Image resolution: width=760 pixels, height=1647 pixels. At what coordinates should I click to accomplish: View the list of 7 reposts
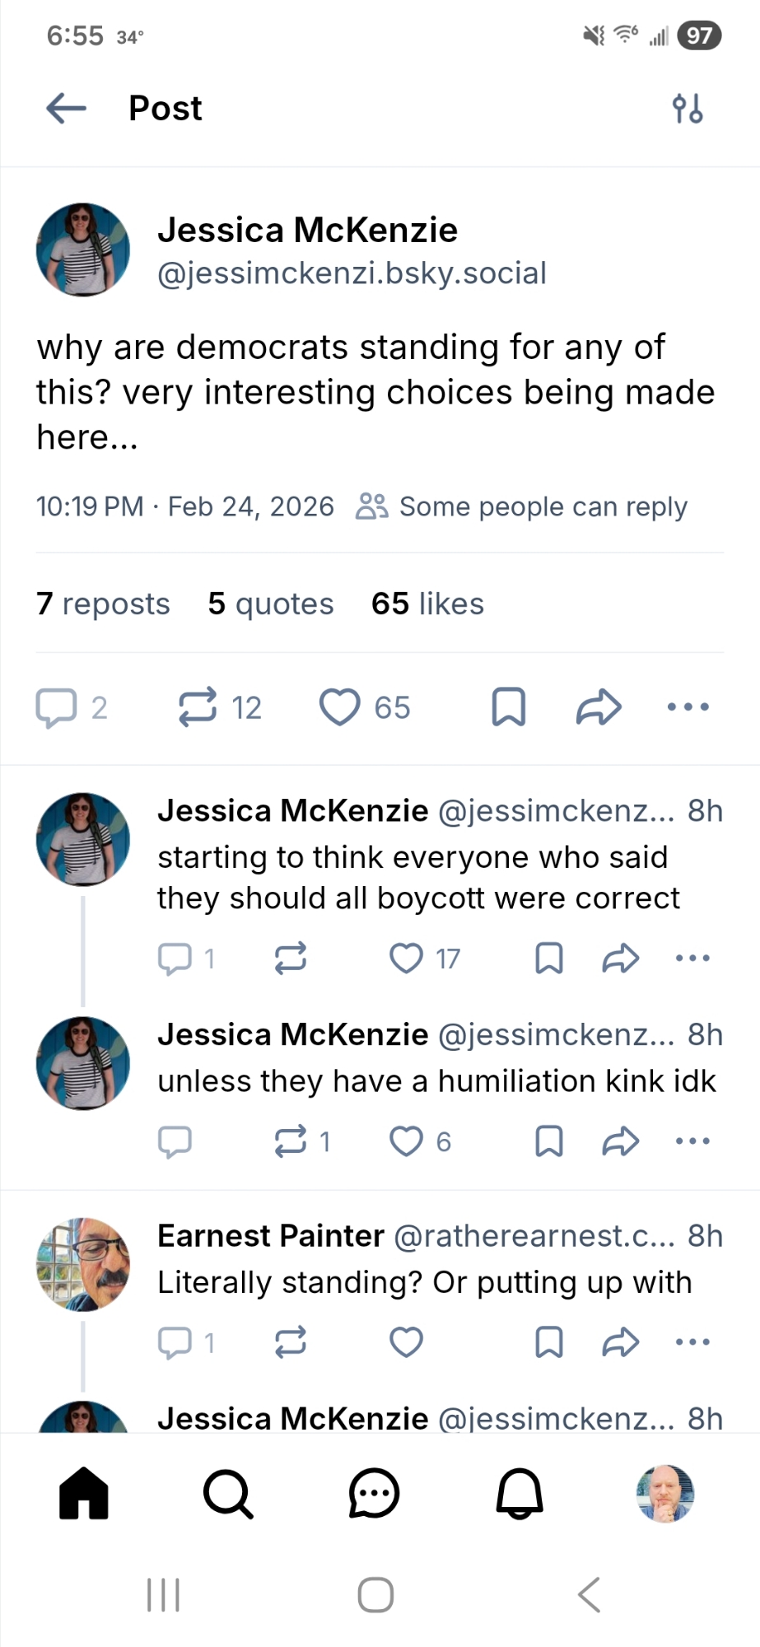[103, 604]
